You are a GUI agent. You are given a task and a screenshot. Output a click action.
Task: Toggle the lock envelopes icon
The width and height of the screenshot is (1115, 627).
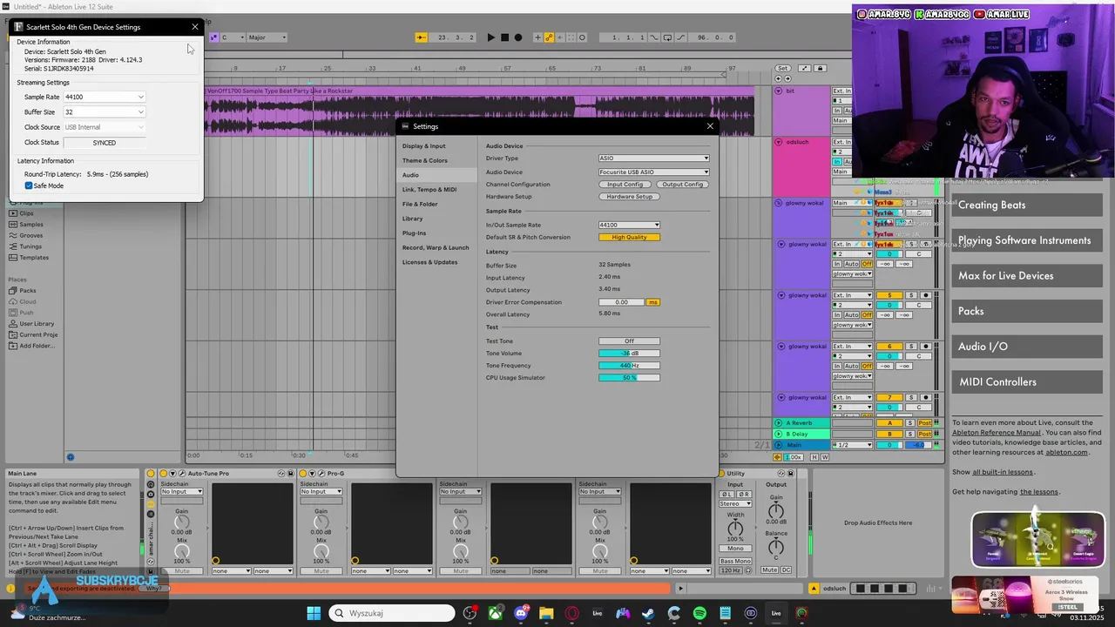pyautogui.click(x=821, y=68)
